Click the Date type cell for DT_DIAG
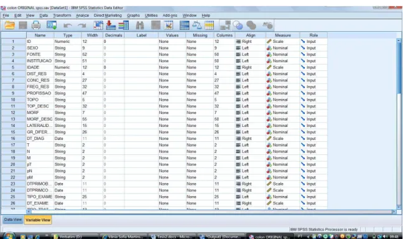 pos(68,138)
